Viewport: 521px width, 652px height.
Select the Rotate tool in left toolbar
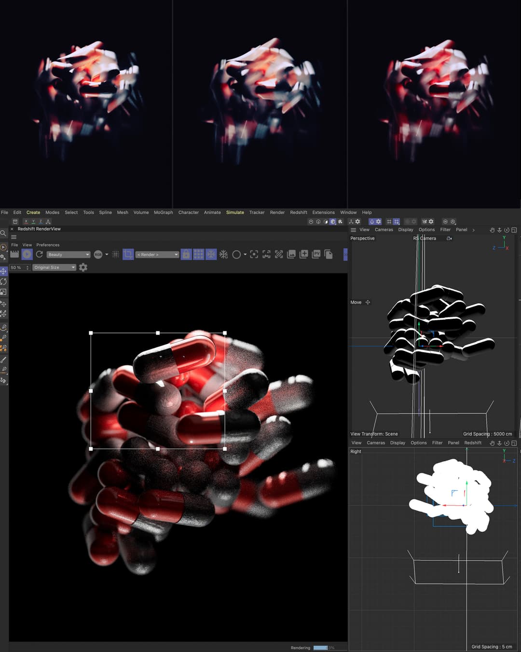tap(3, 282)
